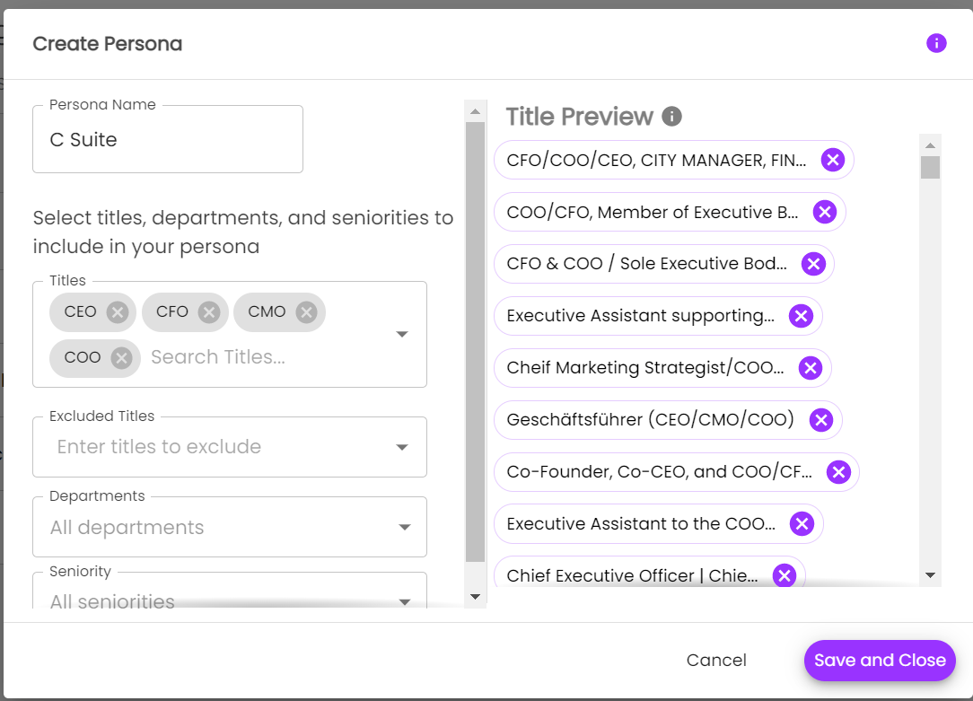Click the Title Preview scrollbar down arrow
Screen dimensions: 973x701
coord(930,575)
